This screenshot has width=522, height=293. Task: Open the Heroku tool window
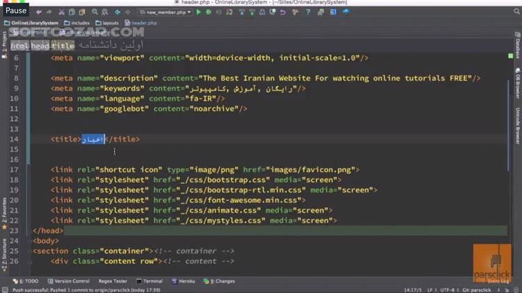[x=184, y=281]
